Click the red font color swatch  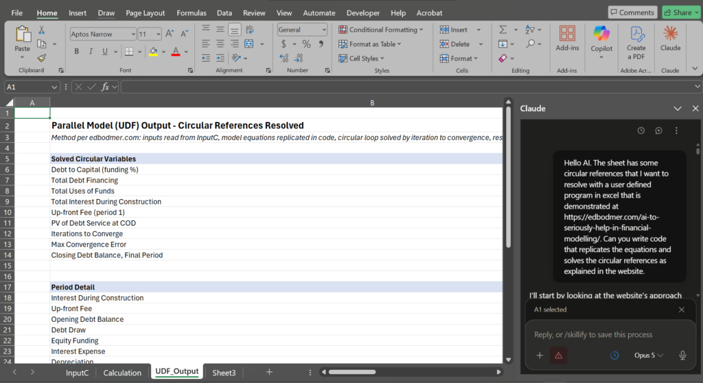pyautogui.click(x=176, y=51)
